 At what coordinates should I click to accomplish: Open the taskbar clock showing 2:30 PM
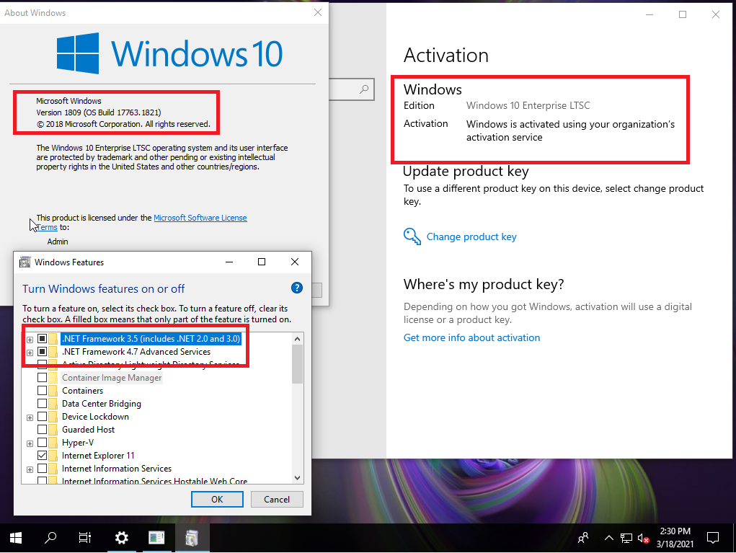tap(675, 538)
